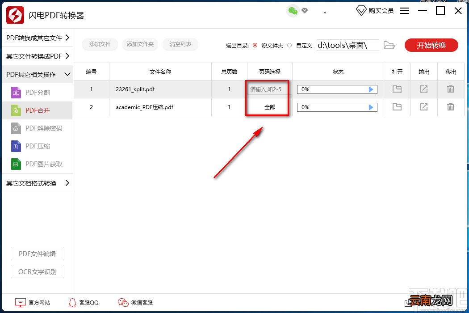Collapse PDF其它相关操作 section

pyautogui.click(x=38, y=74)
